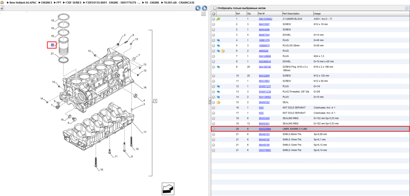Viewport: 410px width, 196px height.
Task: Open part number 4885829 link
Action: pos(263,51)
